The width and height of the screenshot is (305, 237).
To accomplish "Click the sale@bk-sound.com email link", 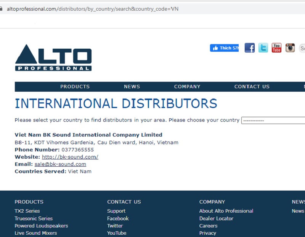I will coord(60,164).
